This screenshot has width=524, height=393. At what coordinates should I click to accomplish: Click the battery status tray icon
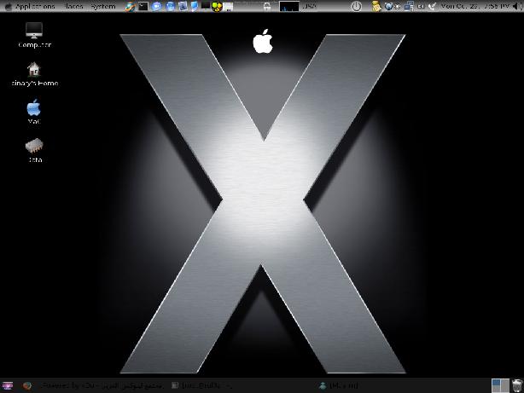pos(421,6)
